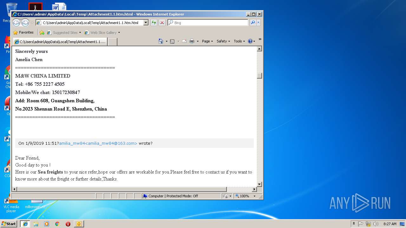
Task: Click the horizontal scrollbar left arrow
Action: (14, 189)
